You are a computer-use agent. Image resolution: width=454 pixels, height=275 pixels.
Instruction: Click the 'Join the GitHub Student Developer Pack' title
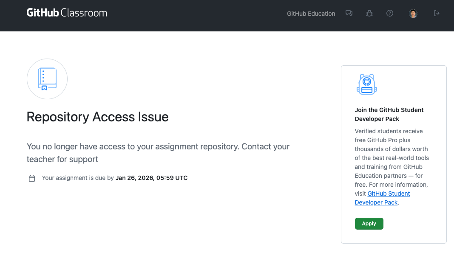tap(389, 114)
